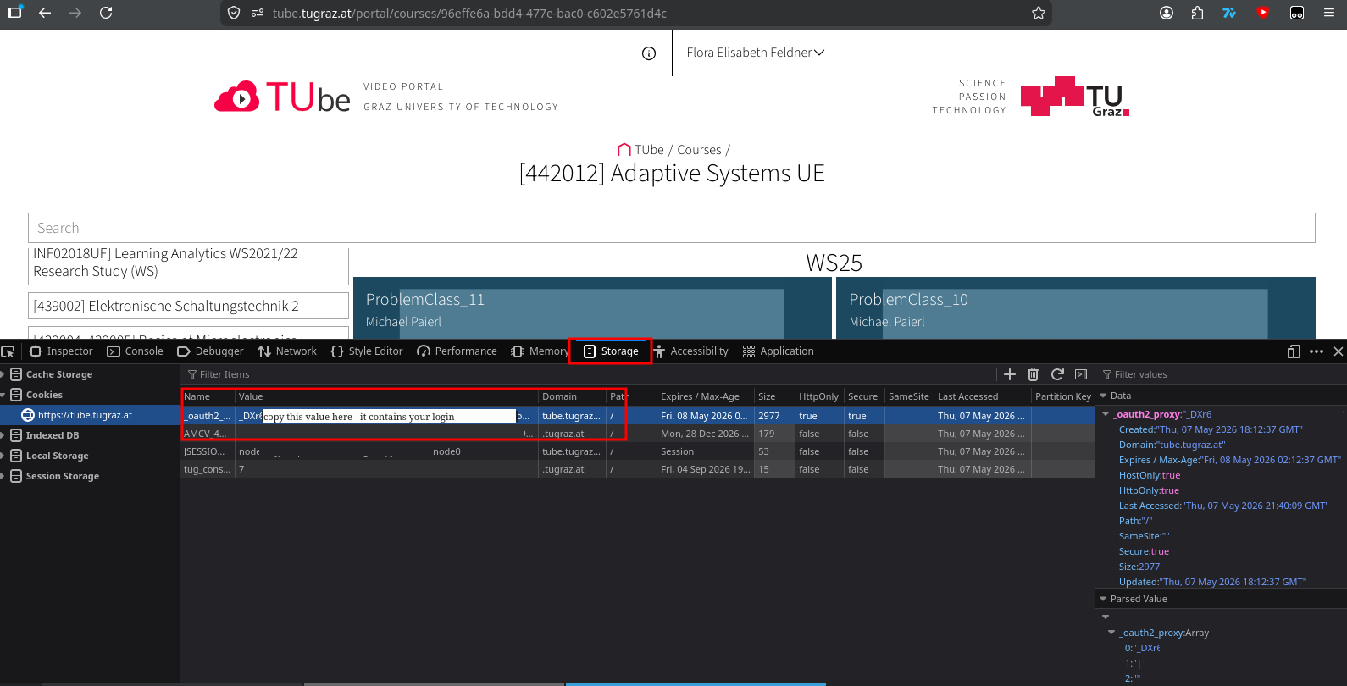
Task: Collapse the Cookies tree node
Action: [x=3, y=395]
